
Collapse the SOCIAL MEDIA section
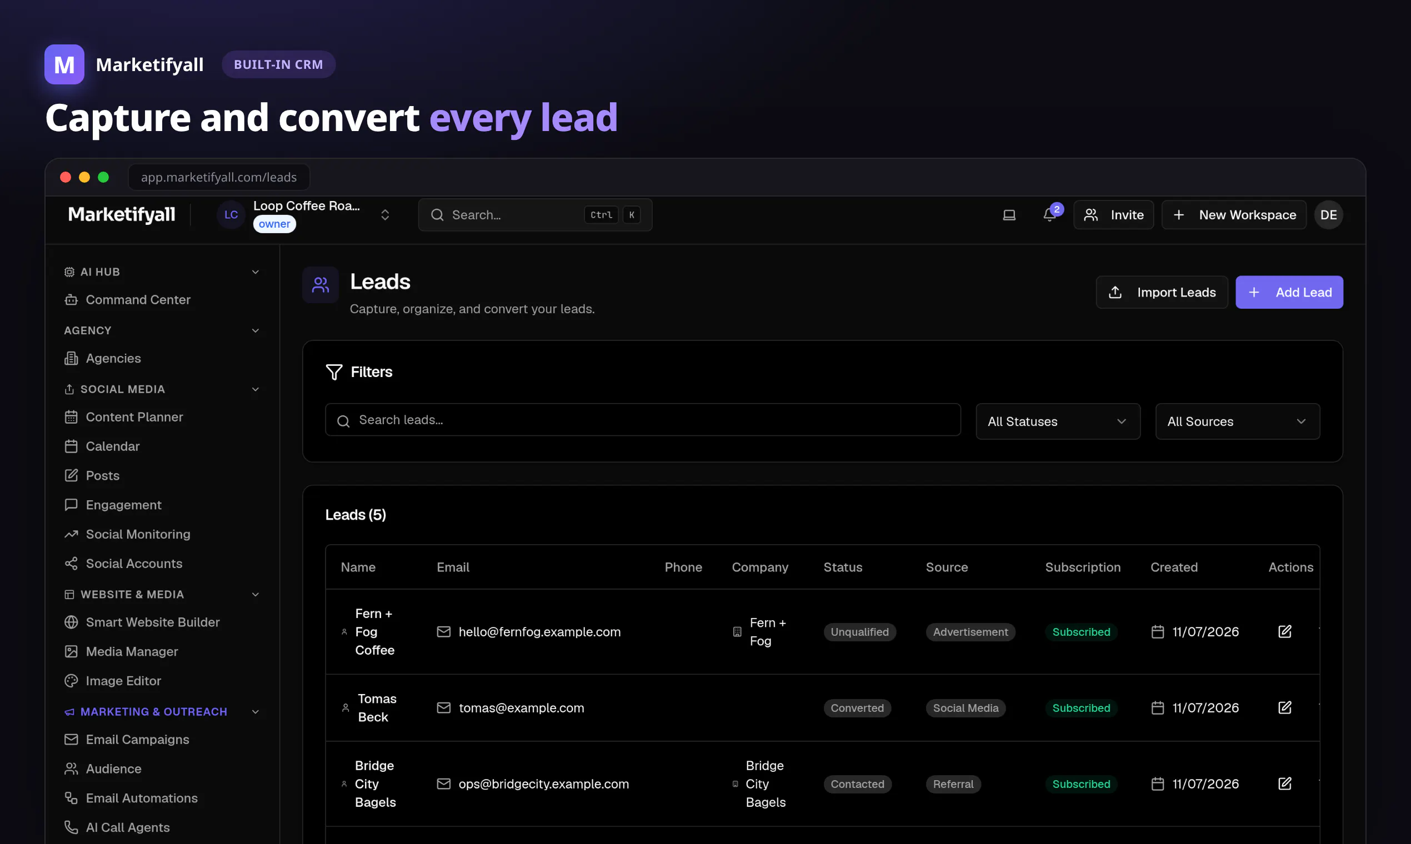click(256, 390)
